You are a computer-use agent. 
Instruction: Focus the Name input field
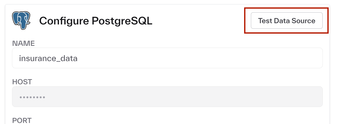(x=167, y=58)
